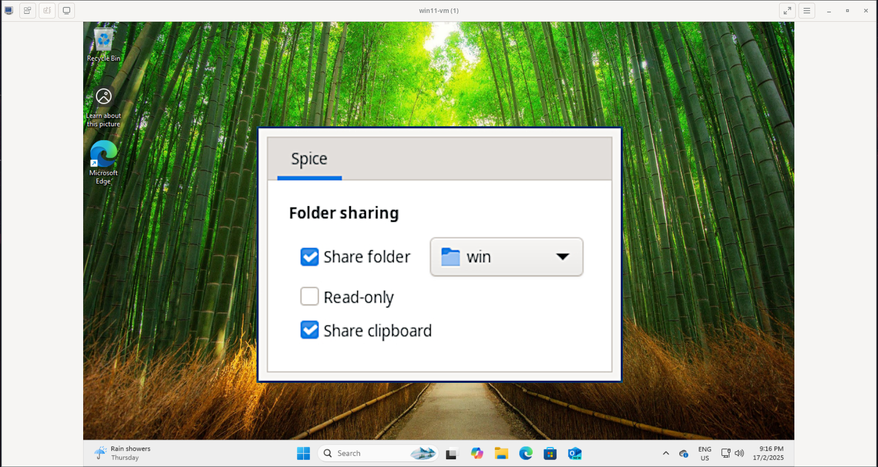This screenshot has height=467, width=878.
Task: Click the Folder sharing heading text
Action: pyautogui.click(x=344, y=213)
